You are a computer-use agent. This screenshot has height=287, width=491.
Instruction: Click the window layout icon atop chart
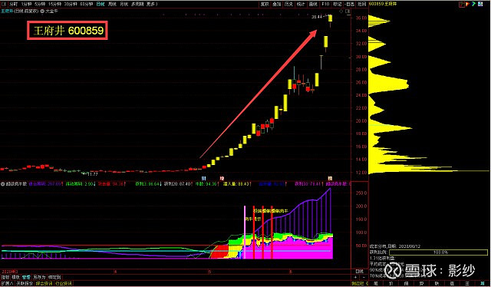(348, 12)
